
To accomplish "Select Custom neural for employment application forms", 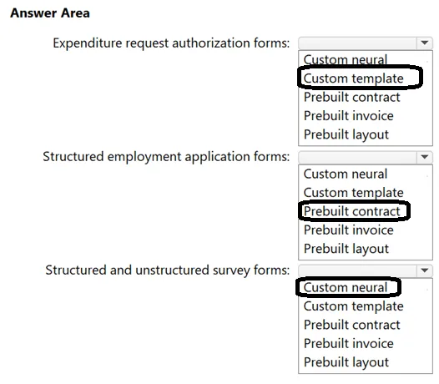I will click(x=346, y=174).
